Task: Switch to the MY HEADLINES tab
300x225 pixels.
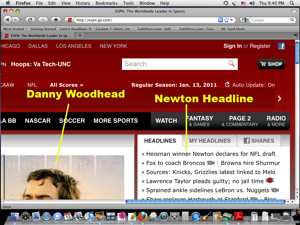Action: click(x=210, y=141)
